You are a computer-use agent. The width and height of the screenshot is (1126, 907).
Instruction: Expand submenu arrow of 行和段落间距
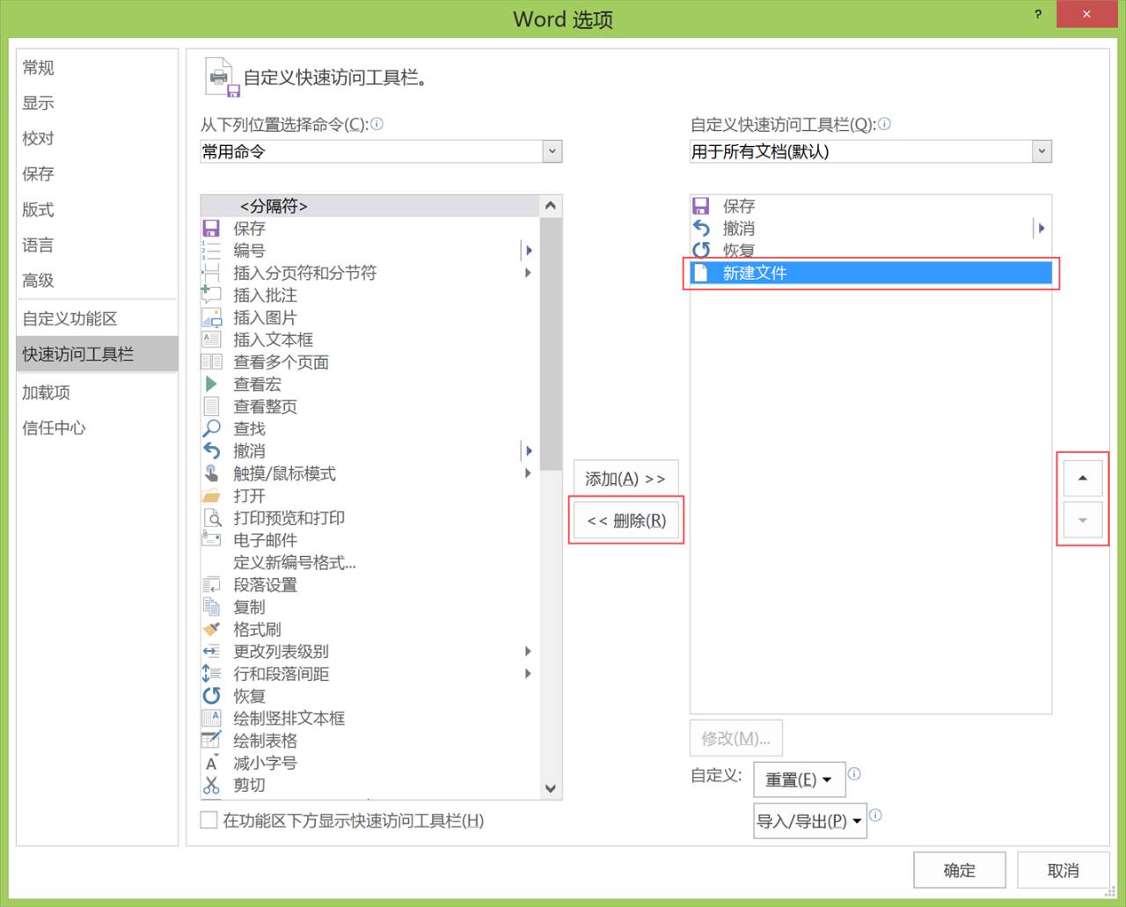click(x=528, y=673)
